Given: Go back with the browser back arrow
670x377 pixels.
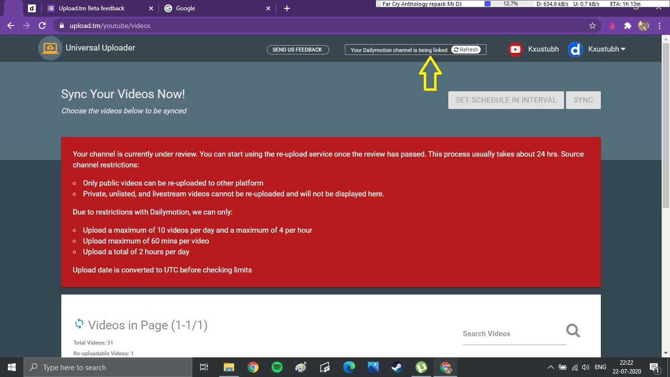Looking at the screenshot, I should point(11,26).
